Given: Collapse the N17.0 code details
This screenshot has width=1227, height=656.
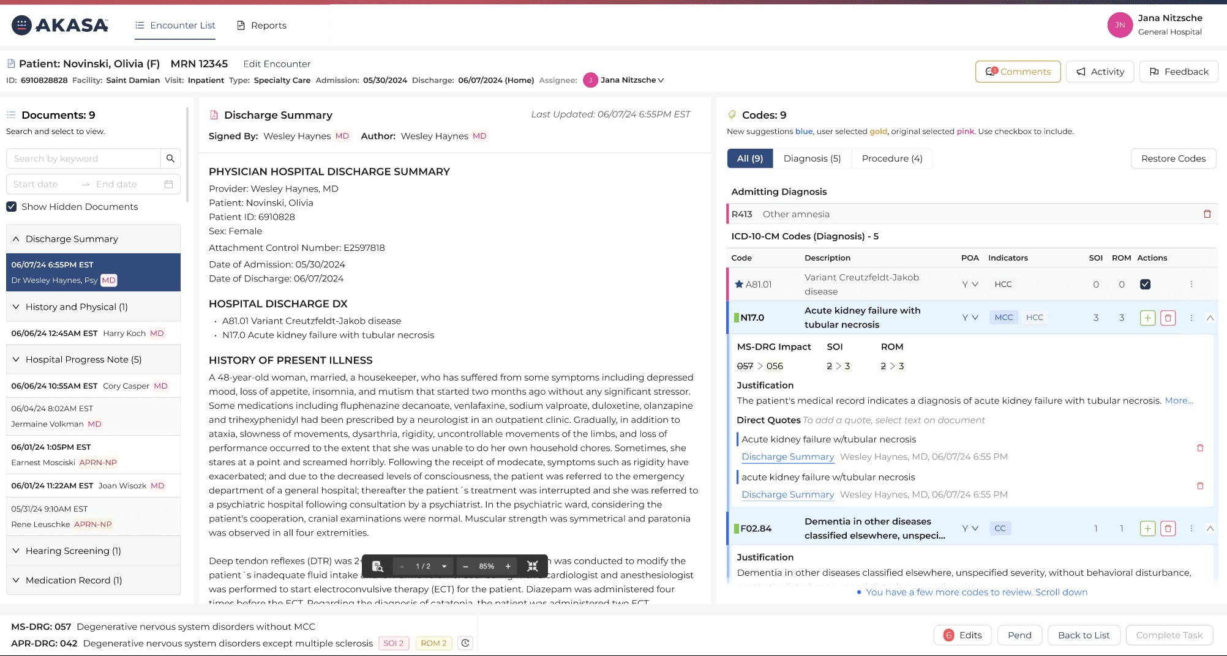Looking at the screenshot, I should click(x=1210, y=318).
